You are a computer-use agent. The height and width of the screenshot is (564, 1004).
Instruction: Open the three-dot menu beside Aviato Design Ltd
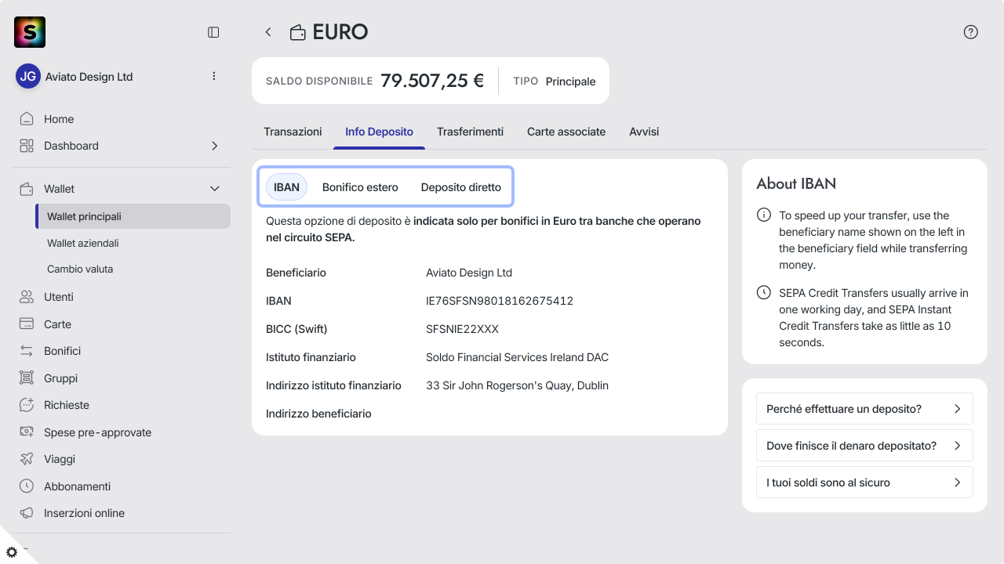pyautogui.click(x=214, y=76)
